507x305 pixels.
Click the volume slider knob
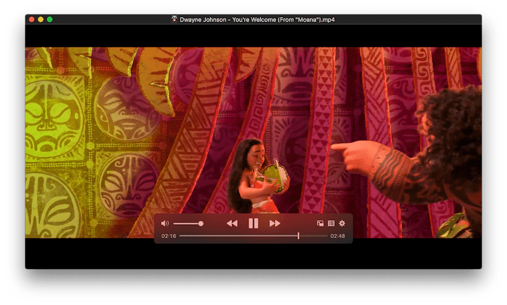(201, 223)
